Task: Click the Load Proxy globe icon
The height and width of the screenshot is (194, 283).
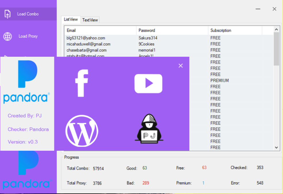Action: pos(7,36)
